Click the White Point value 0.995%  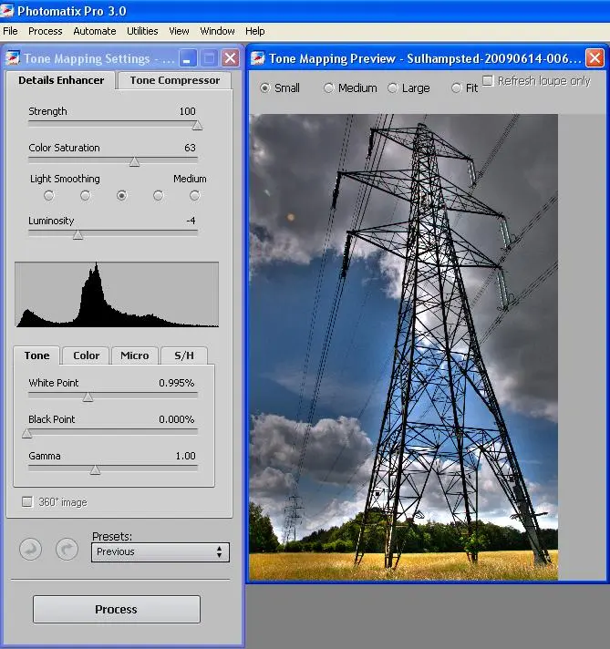pos(176,383)
